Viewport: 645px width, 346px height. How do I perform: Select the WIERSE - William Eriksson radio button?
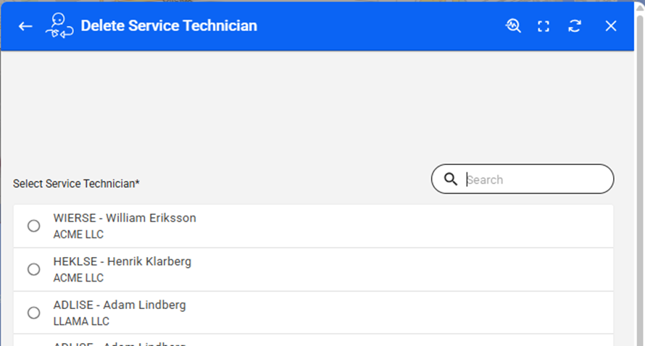click(x=34, y=226)
